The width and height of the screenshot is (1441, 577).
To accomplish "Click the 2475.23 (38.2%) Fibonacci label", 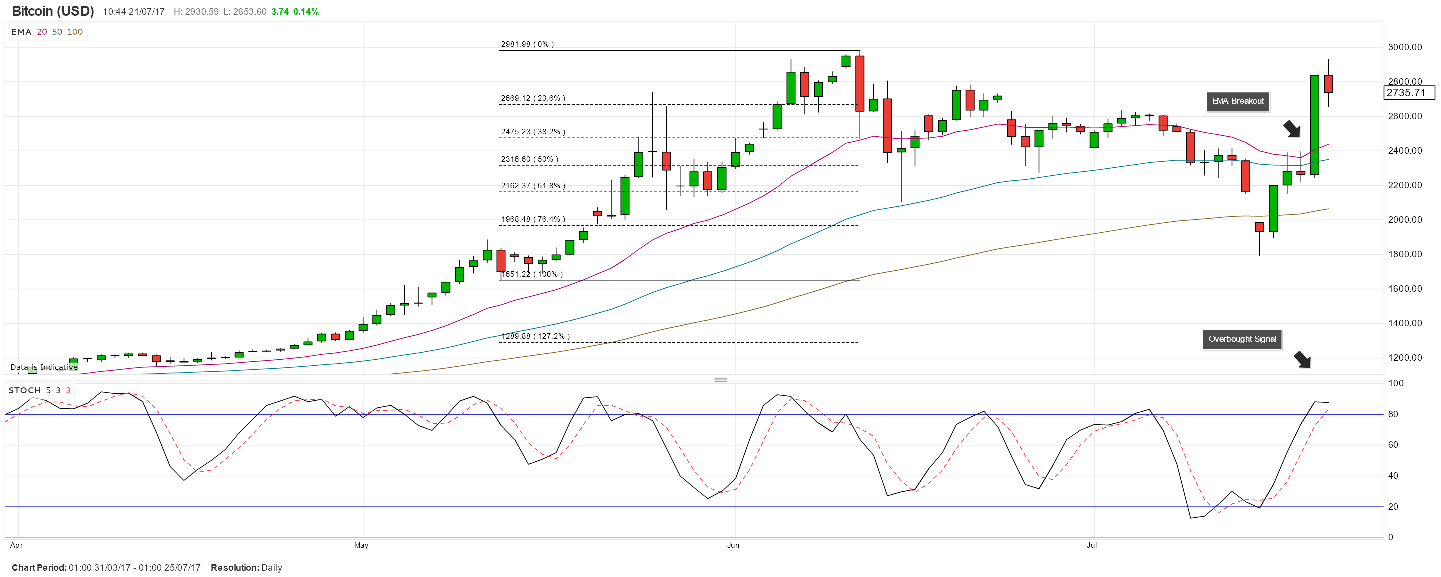I will 533,132.
